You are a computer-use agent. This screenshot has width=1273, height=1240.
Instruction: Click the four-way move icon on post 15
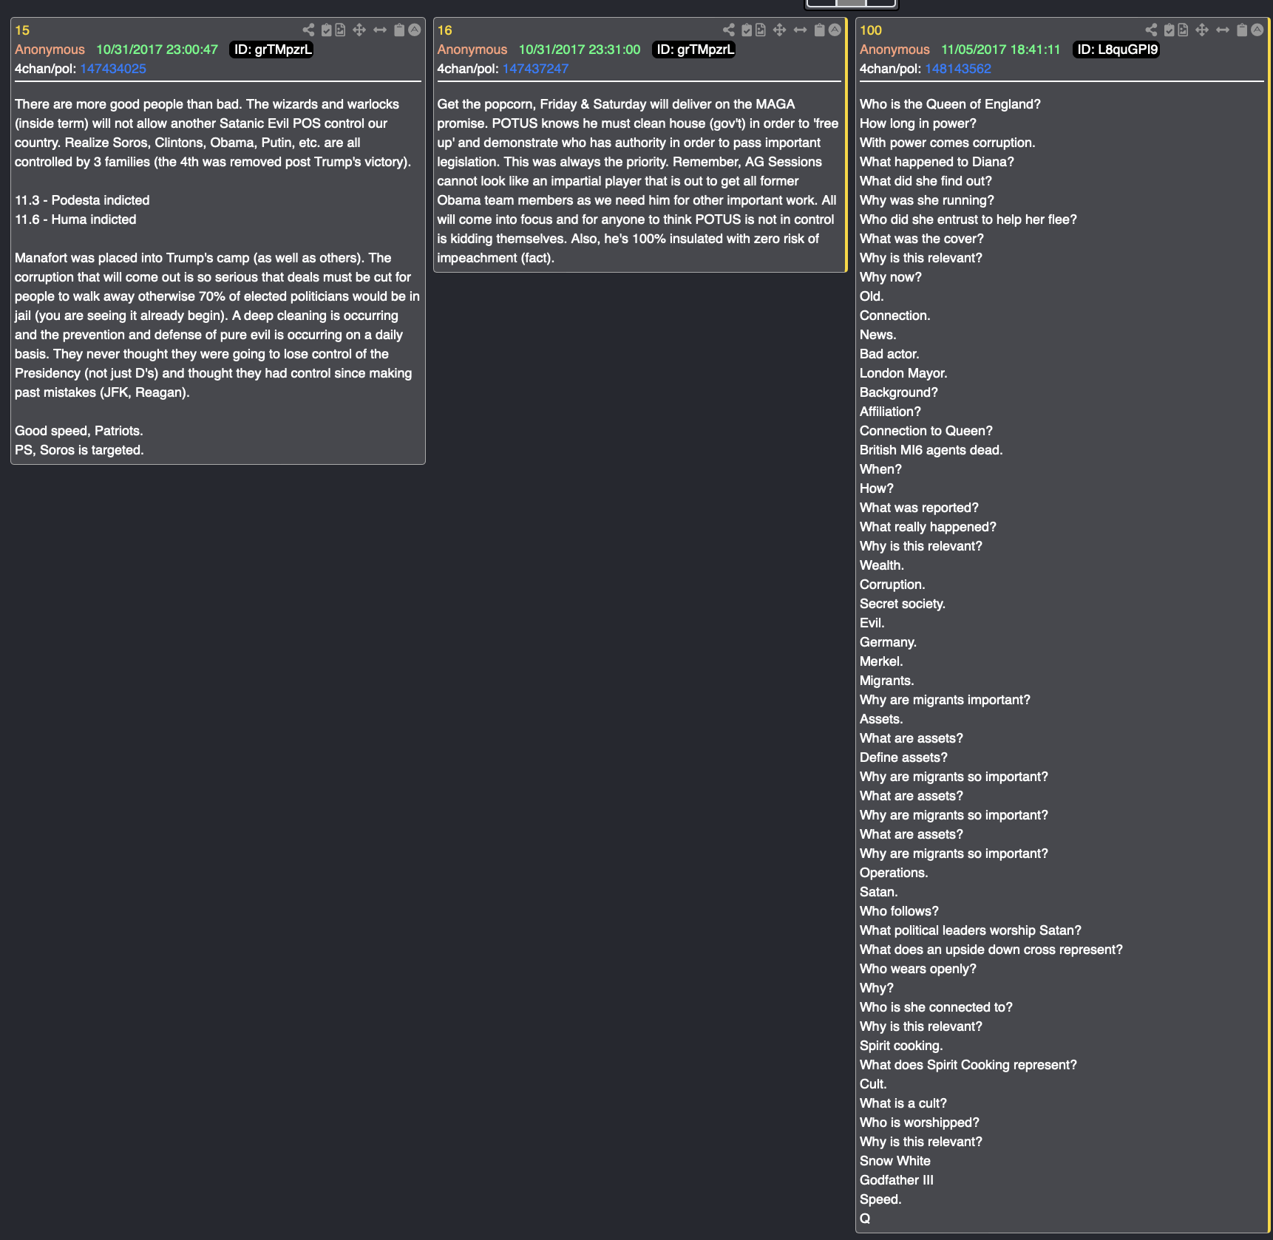tap(359, 30)
